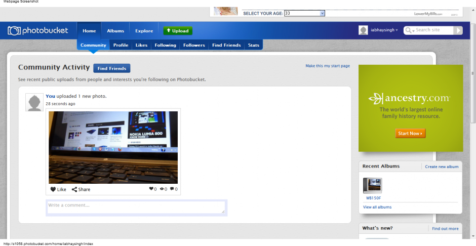Open the WB150F album thumbnail
Viewport: 476px width, 246px height.
(x=373, y=185)
